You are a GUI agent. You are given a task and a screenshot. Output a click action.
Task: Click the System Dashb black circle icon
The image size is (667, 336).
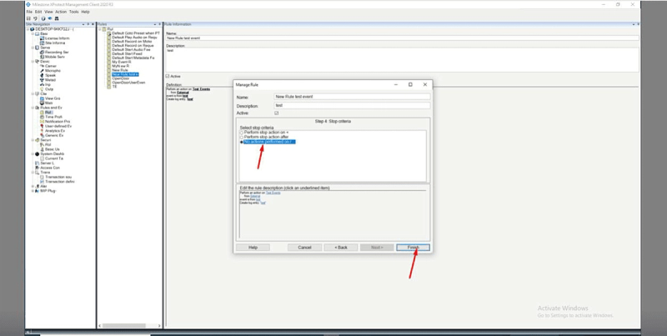(x=37, y=154)
